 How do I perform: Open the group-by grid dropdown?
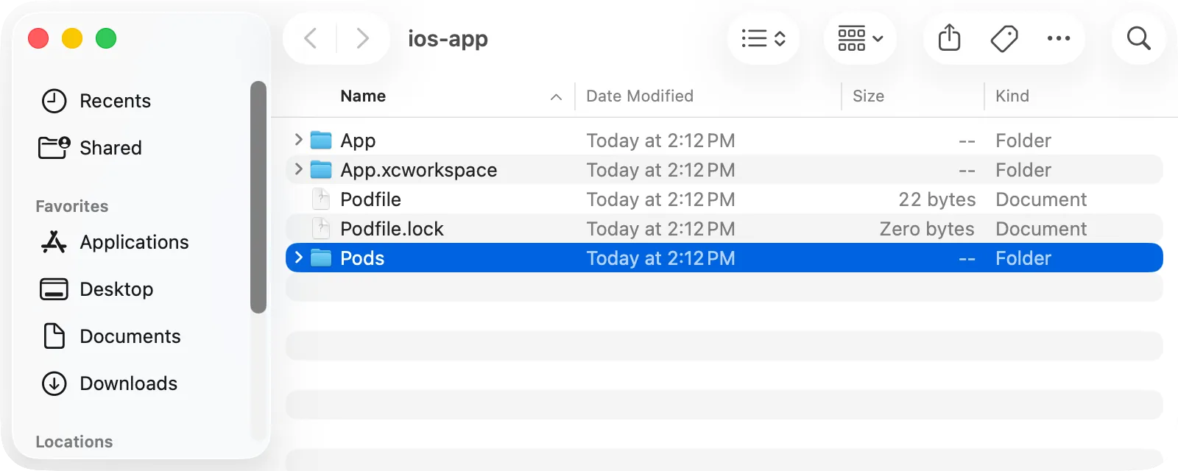pos(860,38)
